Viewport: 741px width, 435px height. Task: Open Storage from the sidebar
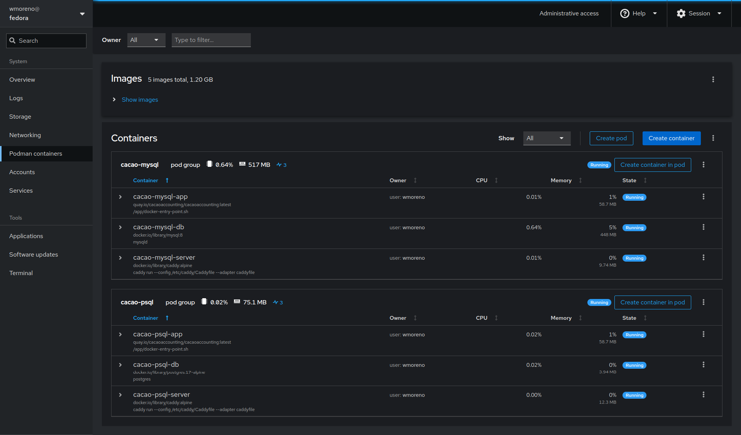pos(46,117)
